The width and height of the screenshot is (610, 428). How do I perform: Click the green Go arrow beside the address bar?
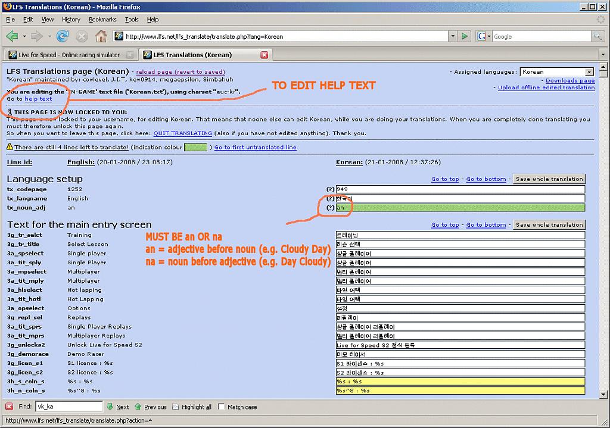point(465,36)
